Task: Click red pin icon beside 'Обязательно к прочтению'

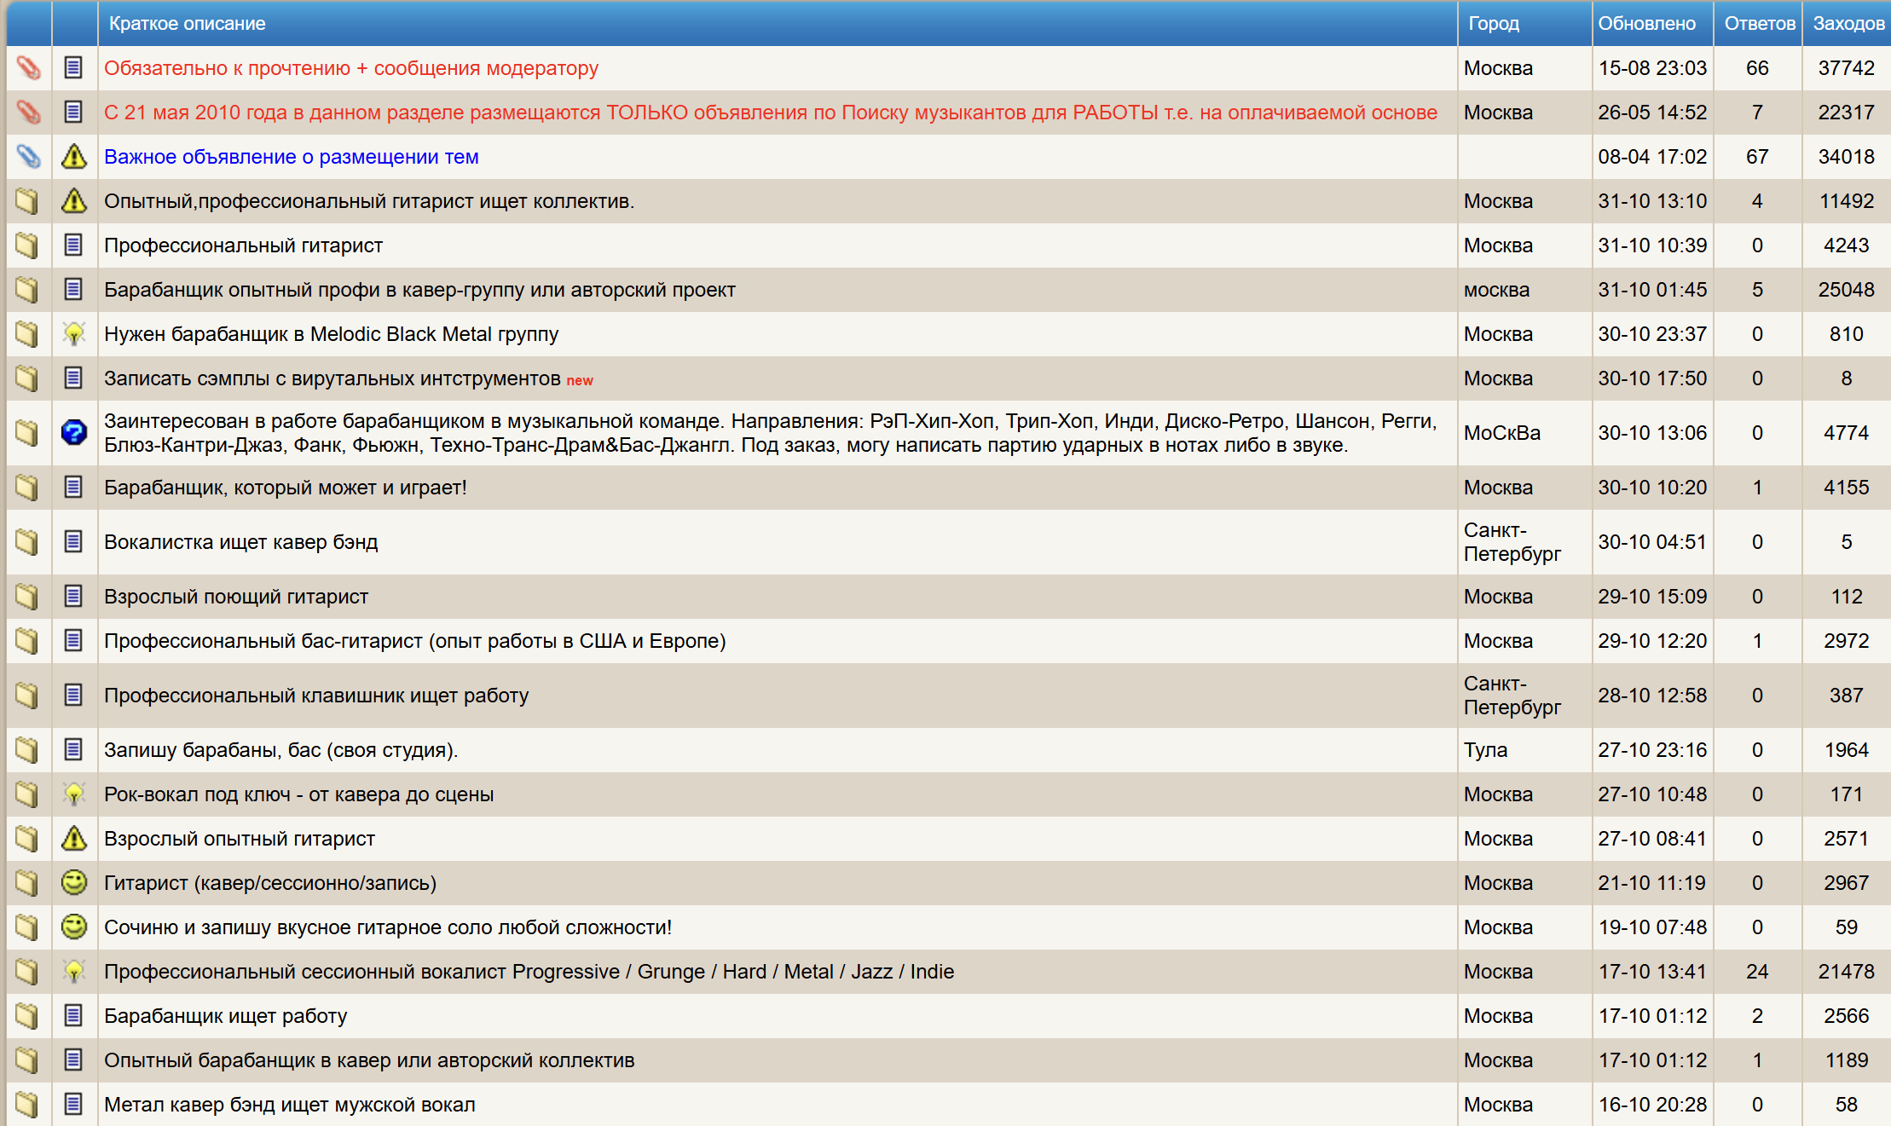Action: click(x=28, y=68)
